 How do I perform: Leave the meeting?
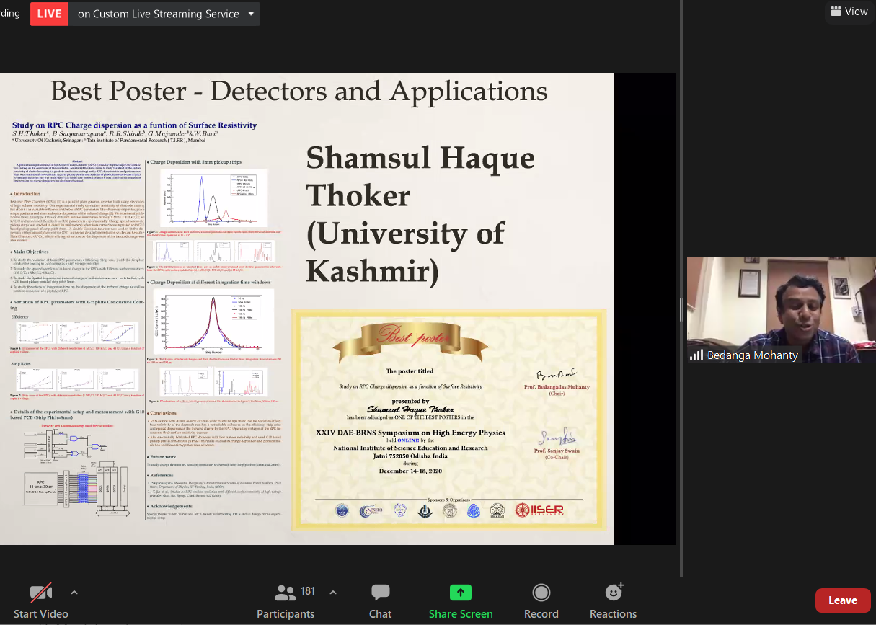pyautogui.click(x=842, y=600)
